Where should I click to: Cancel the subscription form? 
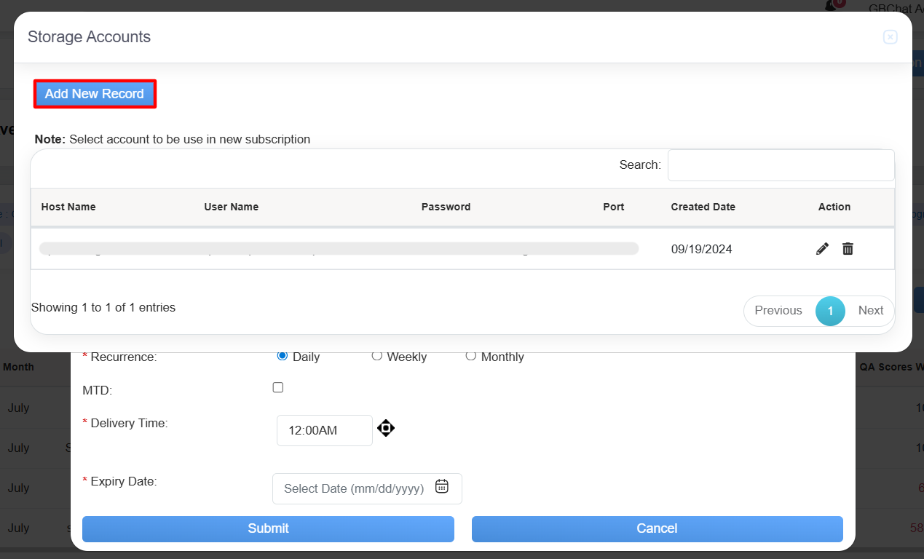pyautogui.click(x=657, y=529)
